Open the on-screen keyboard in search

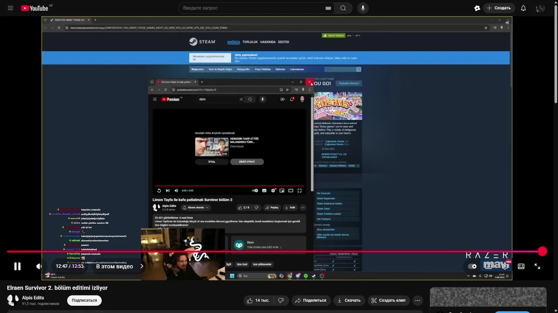(328, 8)
